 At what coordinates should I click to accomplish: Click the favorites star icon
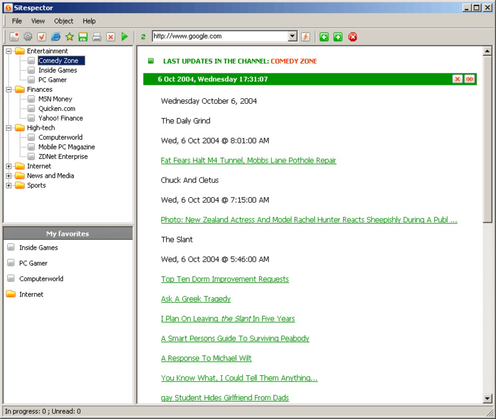(x=70, y=37)
